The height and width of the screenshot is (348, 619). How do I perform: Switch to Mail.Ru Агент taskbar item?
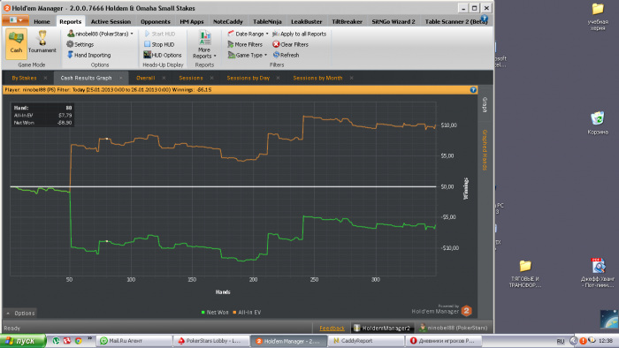(134, 341)
